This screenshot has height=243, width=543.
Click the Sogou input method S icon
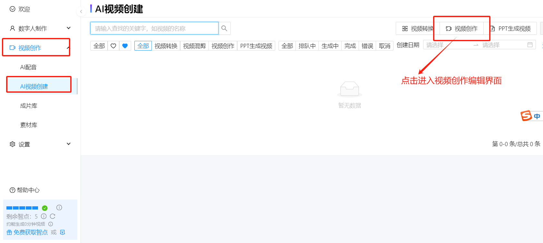526,116
